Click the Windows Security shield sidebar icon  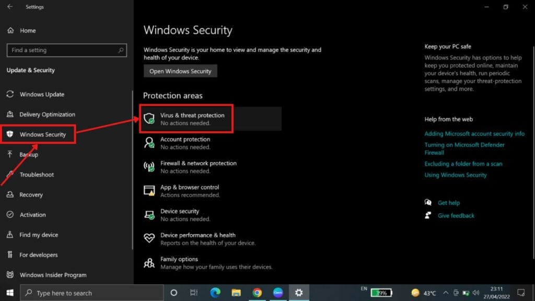coord(10,134)
